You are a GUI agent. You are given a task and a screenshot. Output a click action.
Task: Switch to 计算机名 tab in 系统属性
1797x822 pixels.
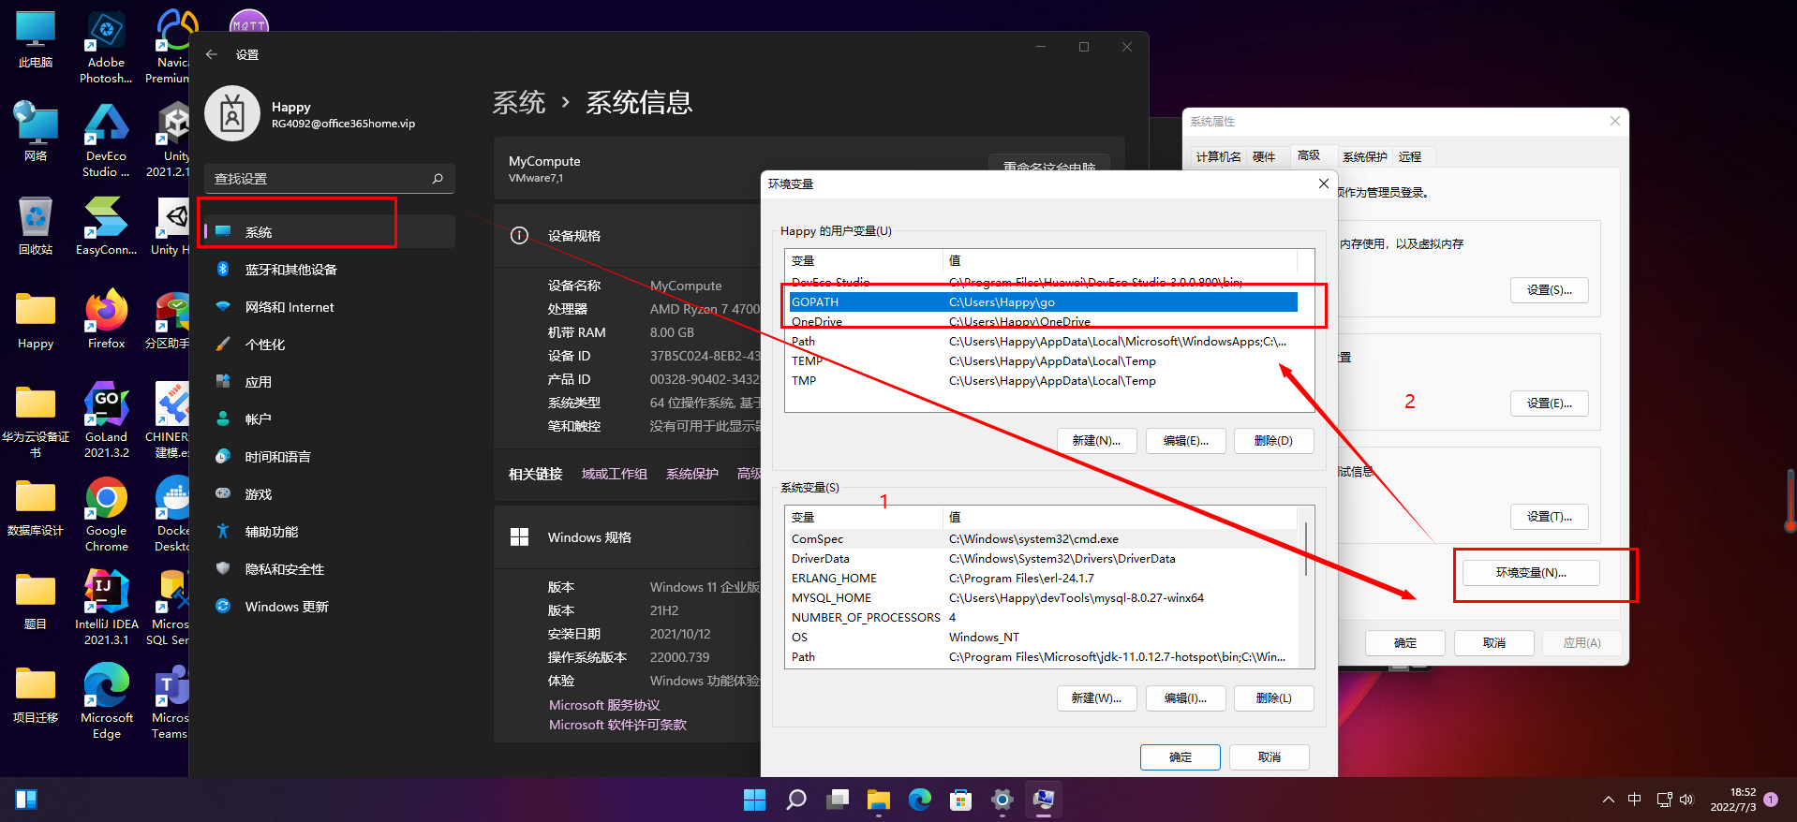(1218, 156)
